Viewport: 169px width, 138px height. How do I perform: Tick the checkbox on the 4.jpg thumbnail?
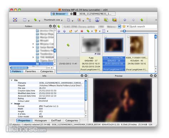(x=83, y=37)
